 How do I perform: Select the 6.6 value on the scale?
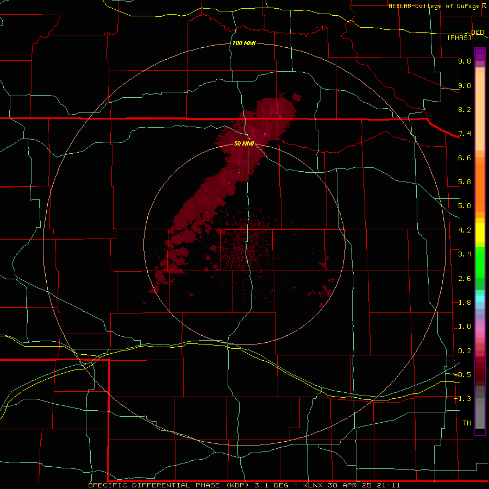465,158
